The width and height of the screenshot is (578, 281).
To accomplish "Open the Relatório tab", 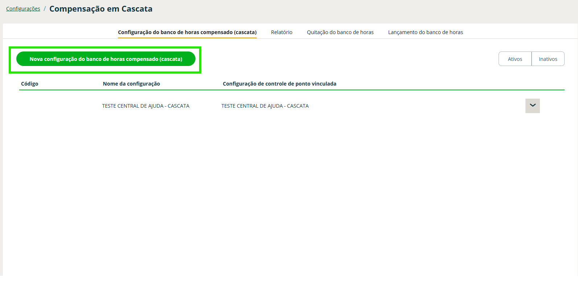I will [x=281, y=32].
